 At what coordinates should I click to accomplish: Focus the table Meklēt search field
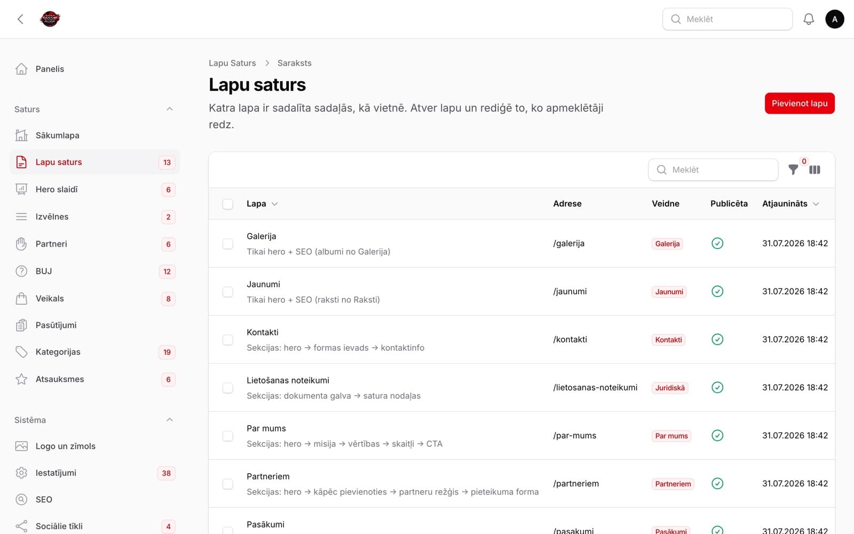713,170
